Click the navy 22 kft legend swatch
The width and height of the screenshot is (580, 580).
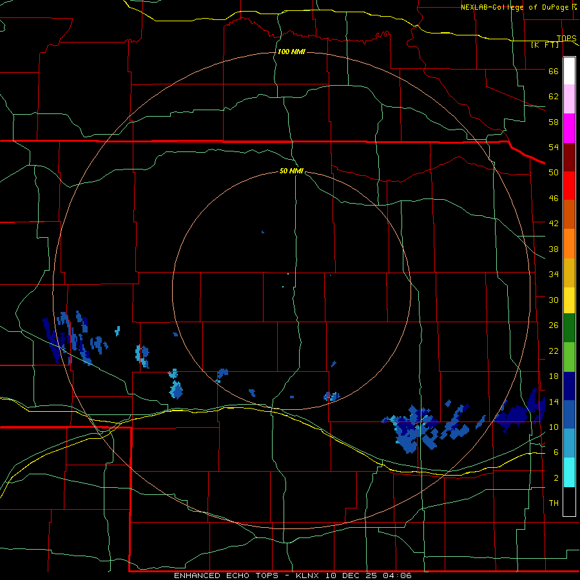(x=569, y=386)
